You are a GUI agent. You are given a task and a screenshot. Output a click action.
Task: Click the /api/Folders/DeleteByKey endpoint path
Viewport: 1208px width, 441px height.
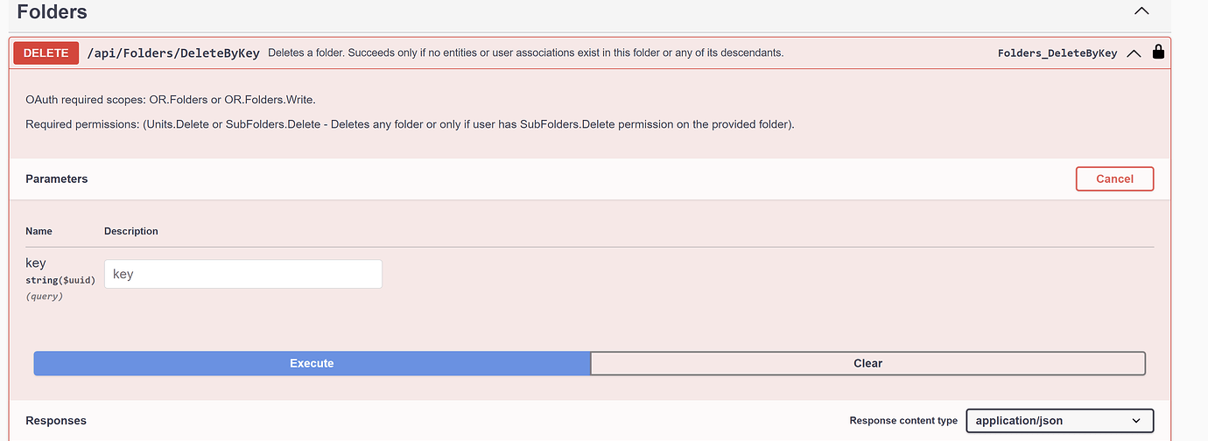point(173,52)
